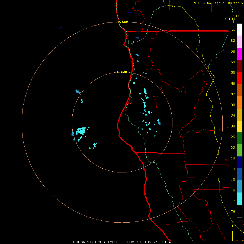Click the gold legend color band
This screenshot has width=244, height=244.
[x=239, y=115]
